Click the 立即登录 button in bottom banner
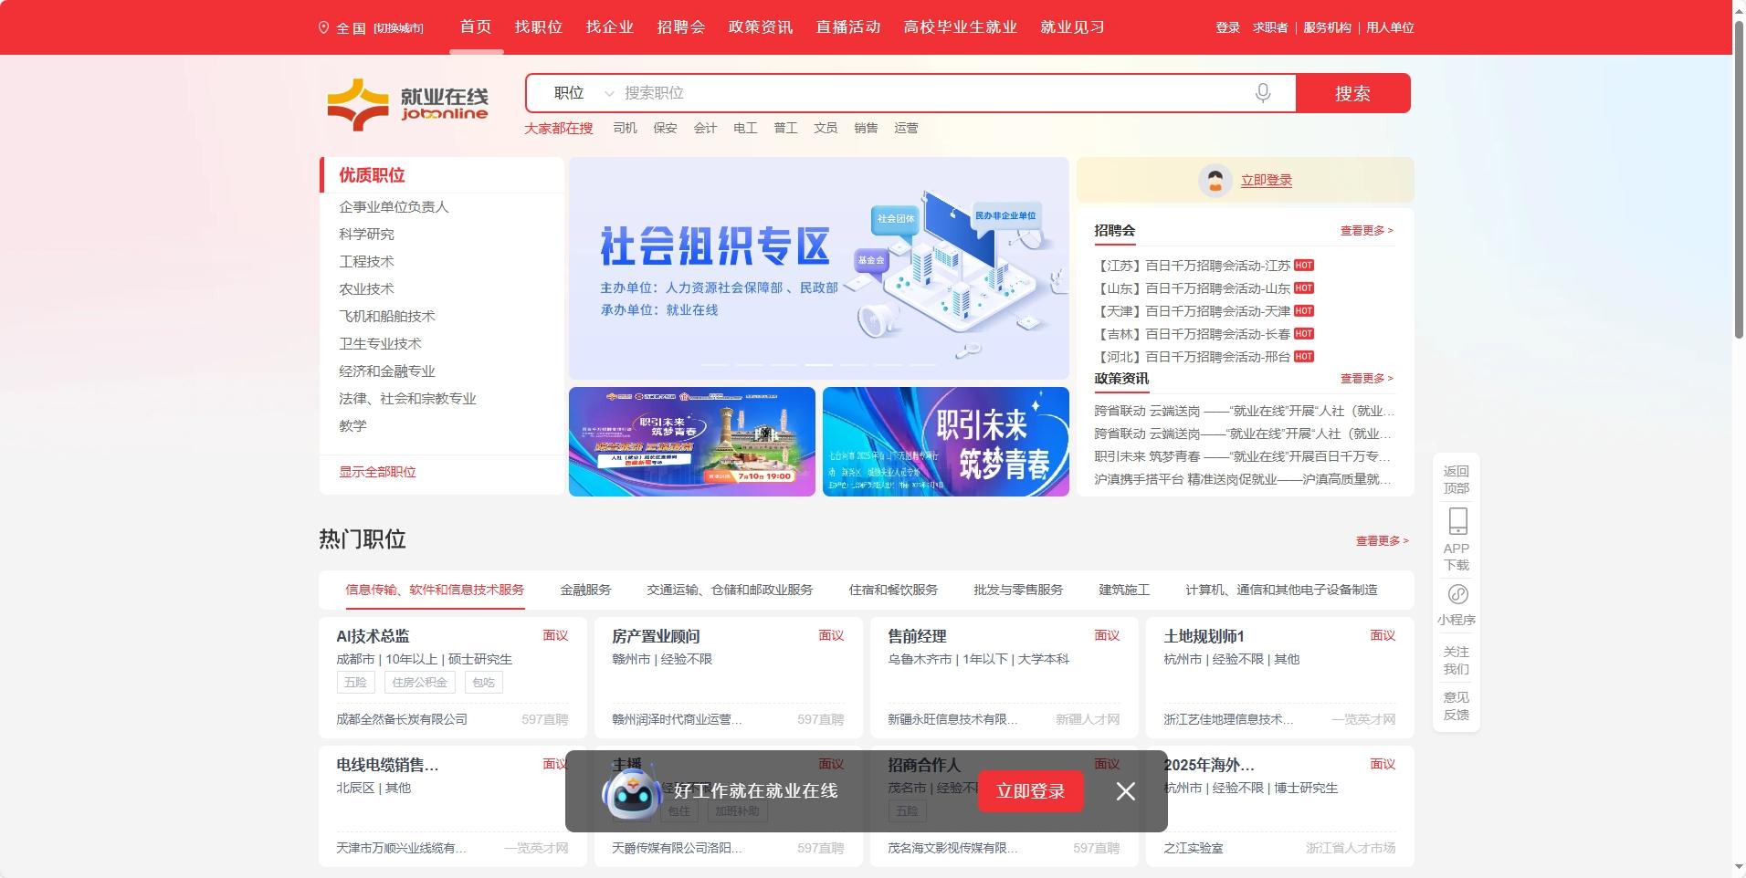The image size is (1746, 878). [1030, 791]
